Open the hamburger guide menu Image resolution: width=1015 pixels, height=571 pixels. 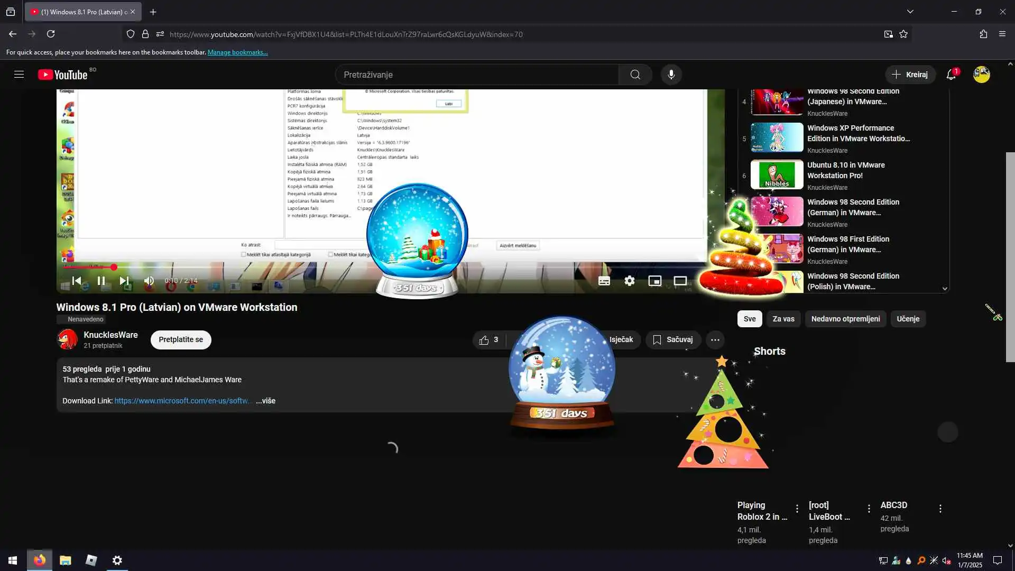coord(19,75)
